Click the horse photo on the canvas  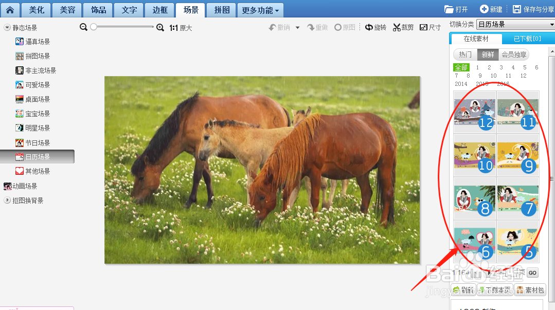pos(262,170)
